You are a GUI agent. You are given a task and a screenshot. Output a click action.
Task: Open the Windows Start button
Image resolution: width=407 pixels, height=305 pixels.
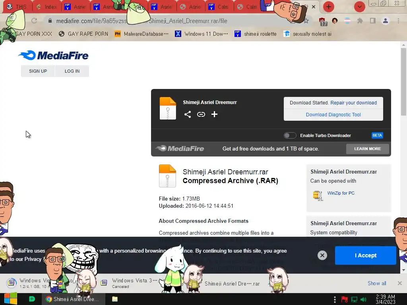point(10,299)
